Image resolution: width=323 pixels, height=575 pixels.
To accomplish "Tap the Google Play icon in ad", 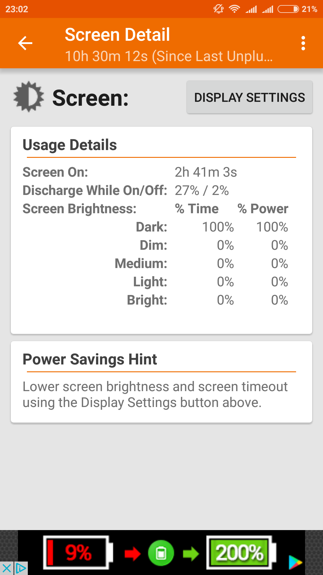I will click(x=295, y=562).
